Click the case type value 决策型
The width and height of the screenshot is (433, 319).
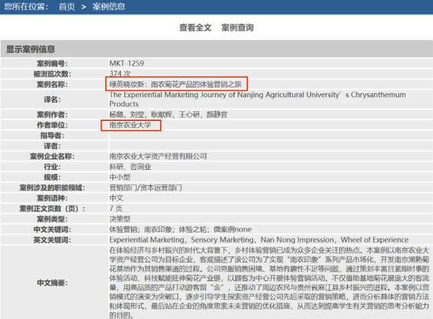[x=120, y=219]
